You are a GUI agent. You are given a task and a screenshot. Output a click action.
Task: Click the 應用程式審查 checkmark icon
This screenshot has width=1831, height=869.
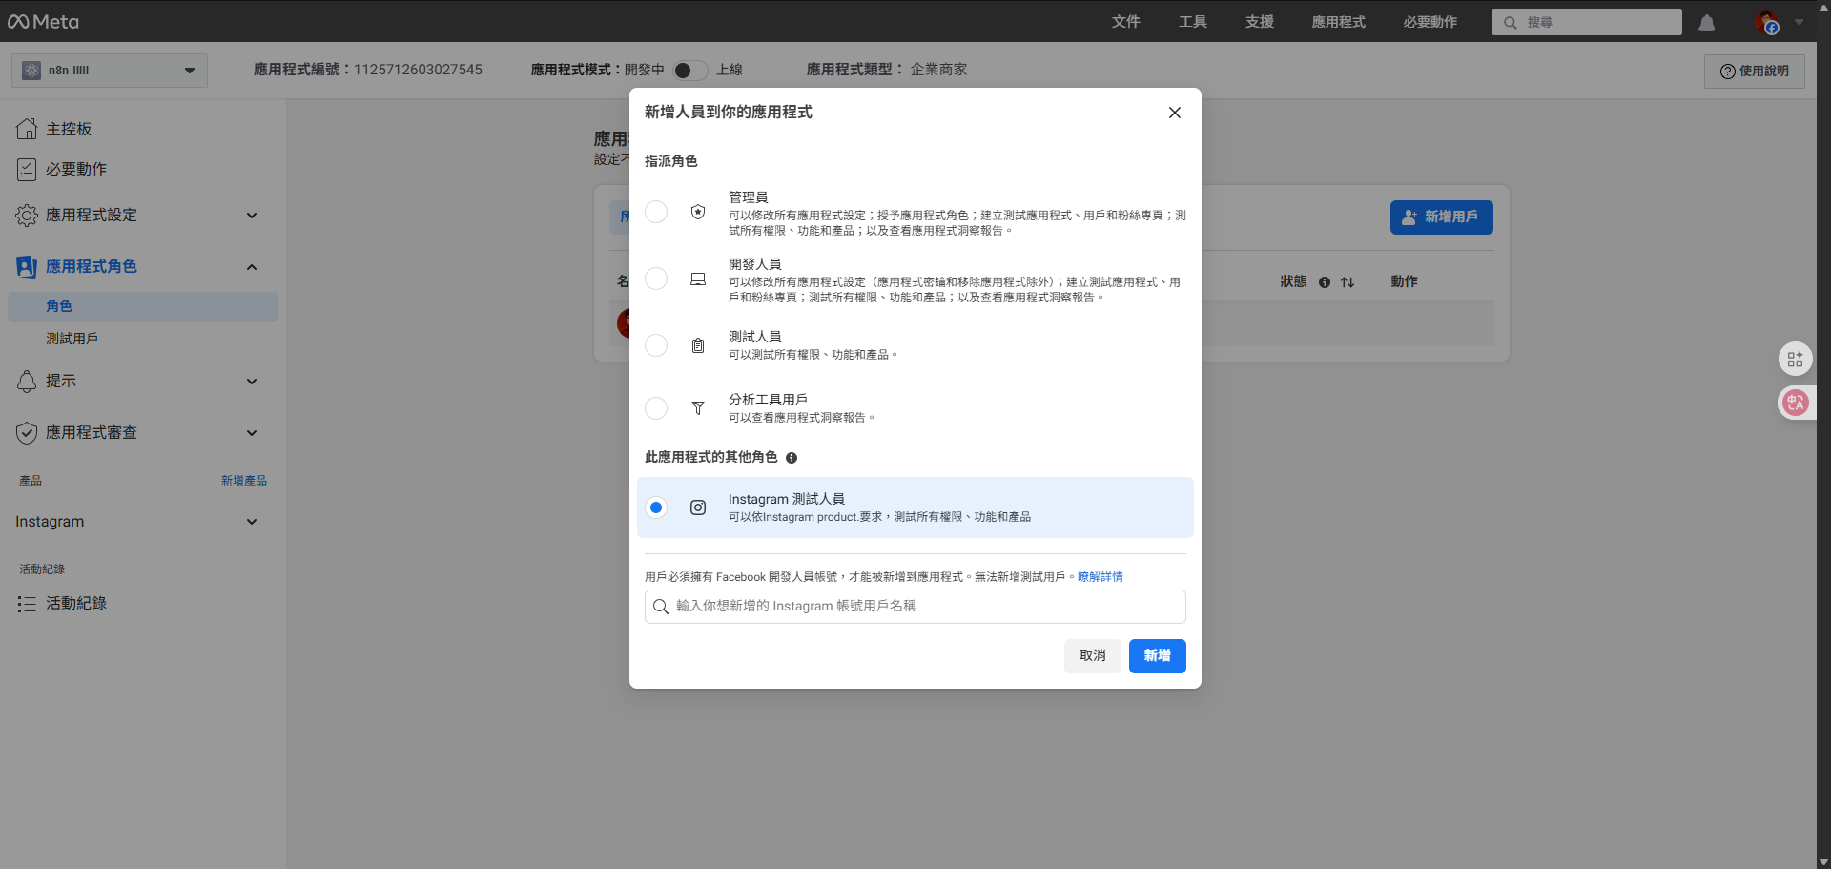(x=27, y=432)
